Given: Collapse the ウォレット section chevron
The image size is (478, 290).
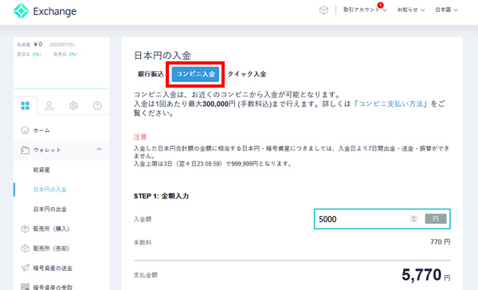Looking at the screenshot, I should point(99,150).
